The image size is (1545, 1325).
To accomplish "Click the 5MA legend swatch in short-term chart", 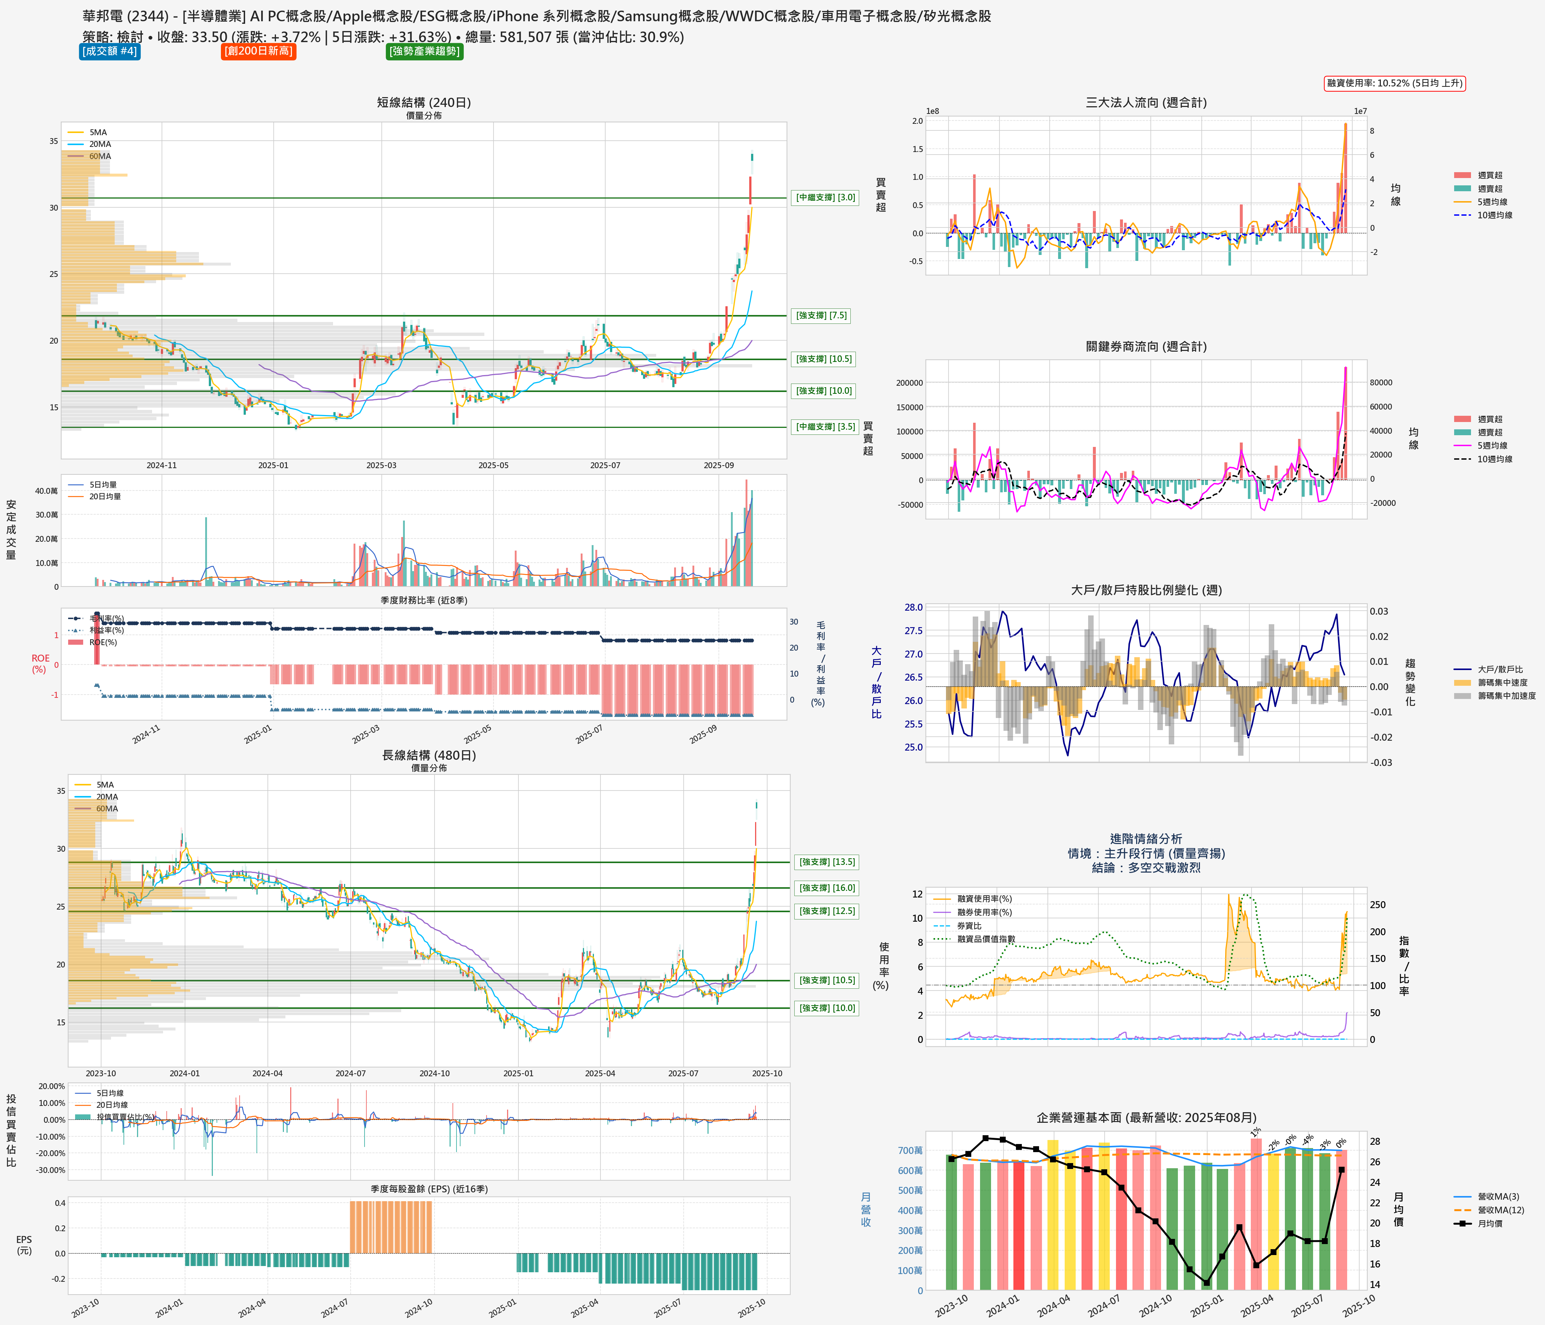I will point(75,133).
